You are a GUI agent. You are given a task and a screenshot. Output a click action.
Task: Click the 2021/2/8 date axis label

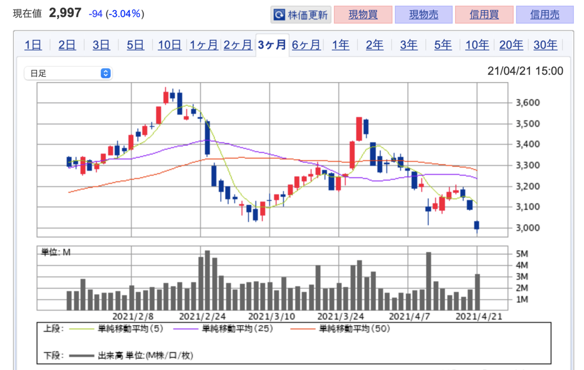coord(132,315)
